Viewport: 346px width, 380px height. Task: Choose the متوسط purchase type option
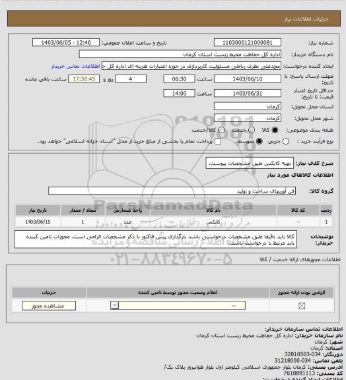[259, 141]
